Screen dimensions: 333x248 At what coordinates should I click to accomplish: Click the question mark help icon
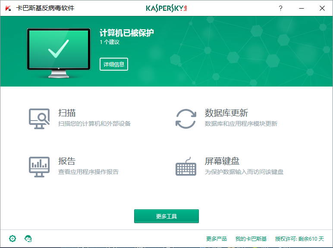tap(280, 8)
